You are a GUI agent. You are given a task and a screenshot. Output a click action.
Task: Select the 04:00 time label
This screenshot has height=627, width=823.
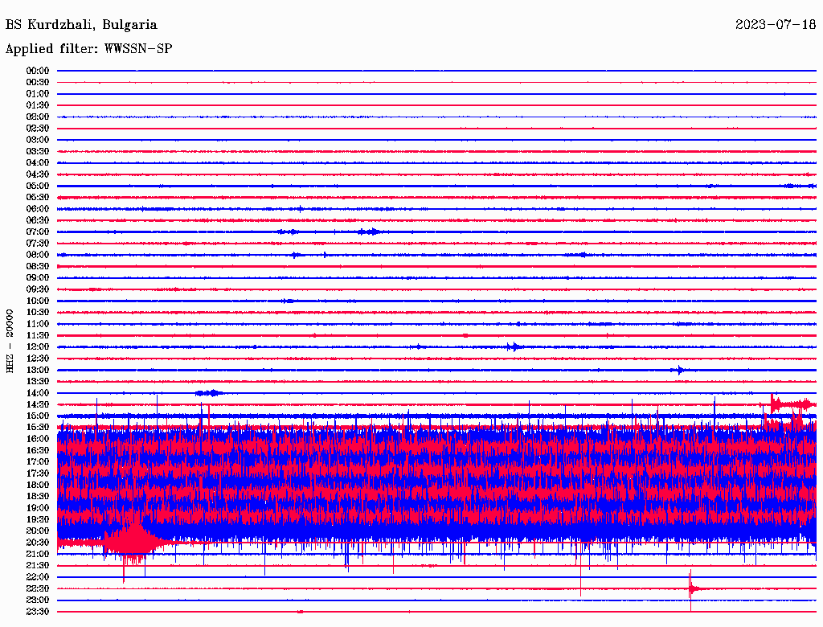38,163
